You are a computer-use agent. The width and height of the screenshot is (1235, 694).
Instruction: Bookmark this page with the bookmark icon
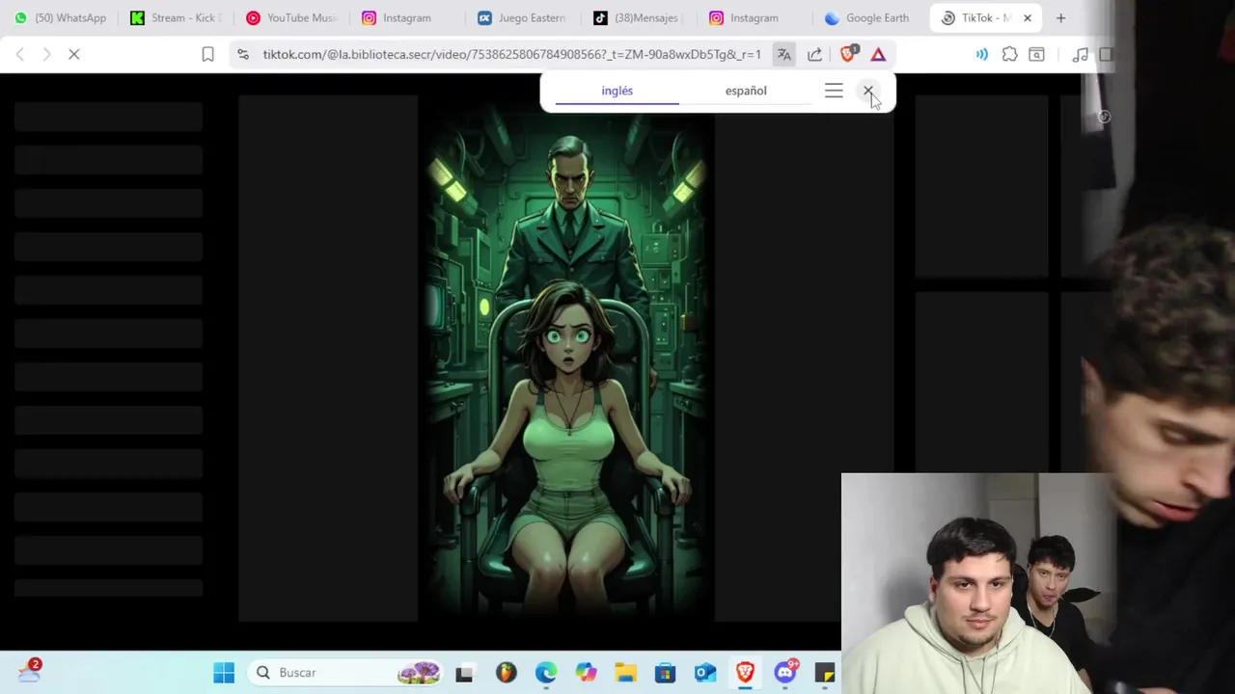(x=207, y=55)
